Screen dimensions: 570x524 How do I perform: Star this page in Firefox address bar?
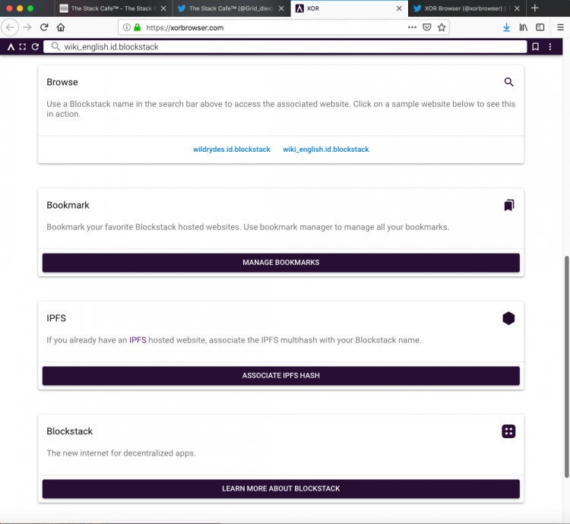(442, 27)
